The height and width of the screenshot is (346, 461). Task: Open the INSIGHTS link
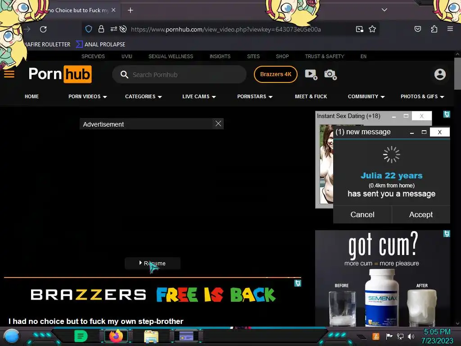pyautogui.click(x=220, y=56)
